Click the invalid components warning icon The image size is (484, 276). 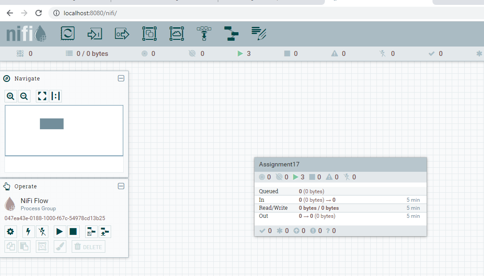coord(335,54)
